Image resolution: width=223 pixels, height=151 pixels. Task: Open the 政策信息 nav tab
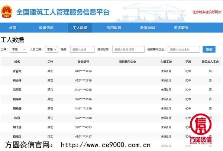46,28
